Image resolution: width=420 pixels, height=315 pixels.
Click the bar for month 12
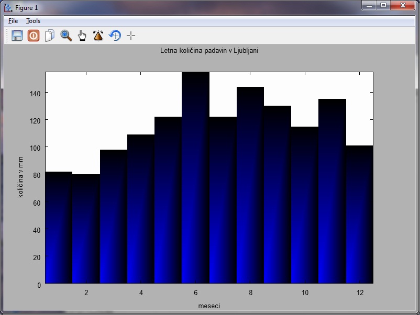coord(359,215)
